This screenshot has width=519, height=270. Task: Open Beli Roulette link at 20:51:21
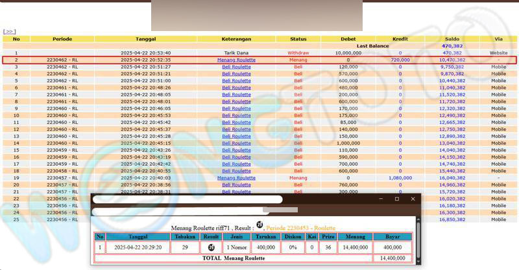pos(236,74)
